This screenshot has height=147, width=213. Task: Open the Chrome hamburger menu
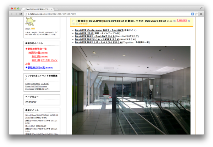tap(201, 14)
